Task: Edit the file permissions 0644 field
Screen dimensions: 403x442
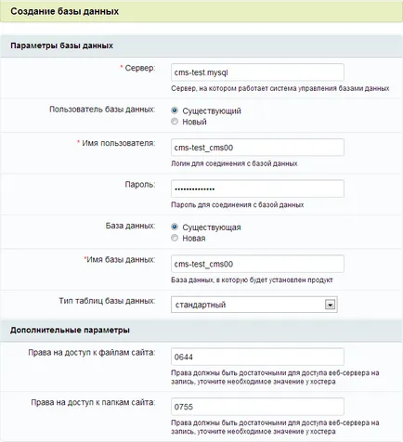Action: [257, 357]
